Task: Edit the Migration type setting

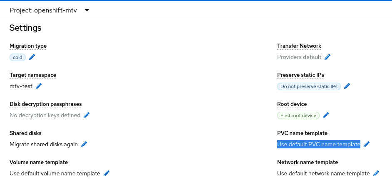Action: (x=32, y=57)
